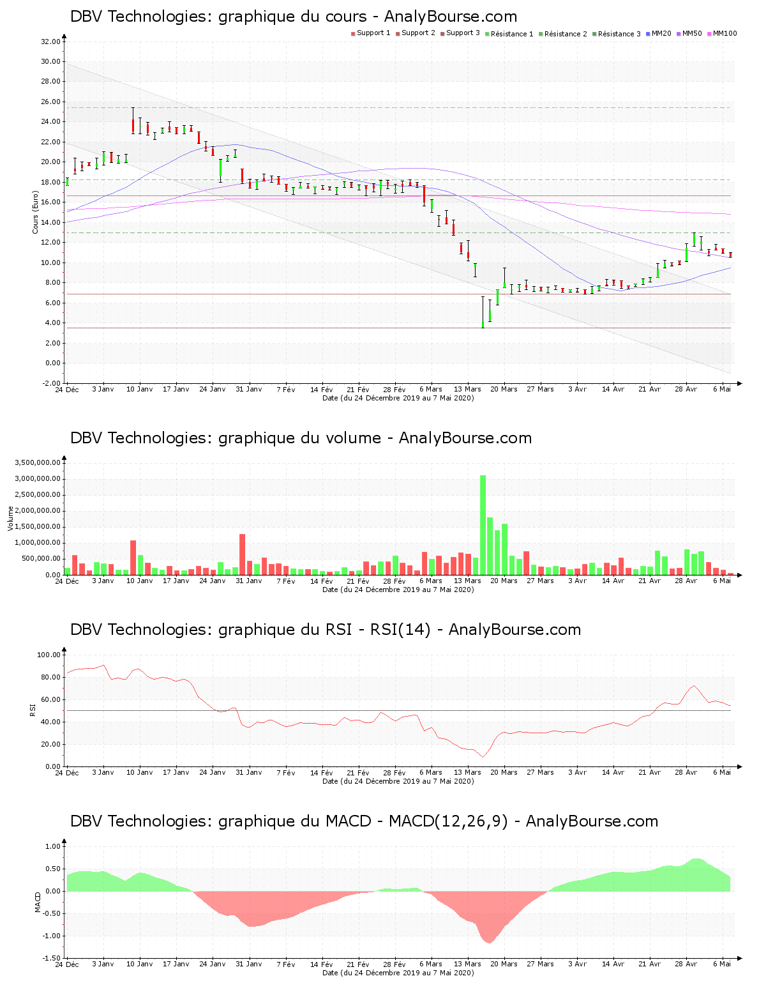Click the 'graphique du MACD - MACD(12,26,9)' title
The image size is (766, 990).
(364, 821)
